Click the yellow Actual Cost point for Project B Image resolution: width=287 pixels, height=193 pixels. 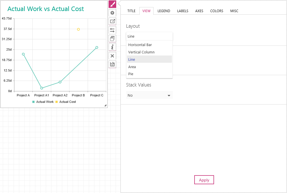[x=78, y=29]
